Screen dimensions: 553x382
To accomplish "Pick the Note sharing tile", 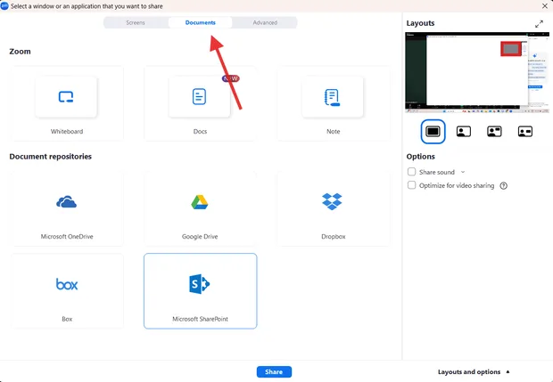I will [x=334, y=103].
